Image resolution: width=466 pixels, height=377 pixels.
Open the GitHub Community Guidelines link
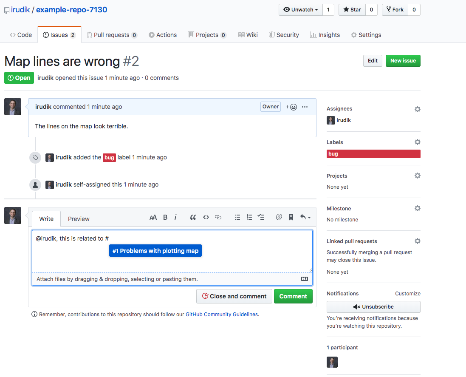click(x=221, y=315)
